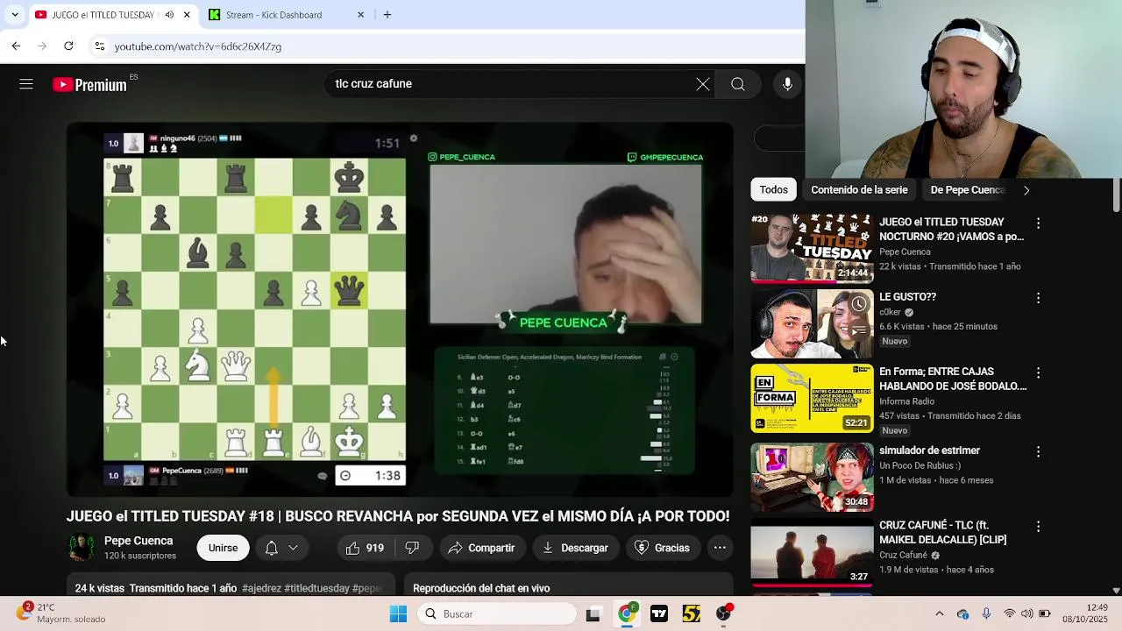This screenshot has width=1122, height=631.
Task: Expand the notification options chevron
Action: 293,548
